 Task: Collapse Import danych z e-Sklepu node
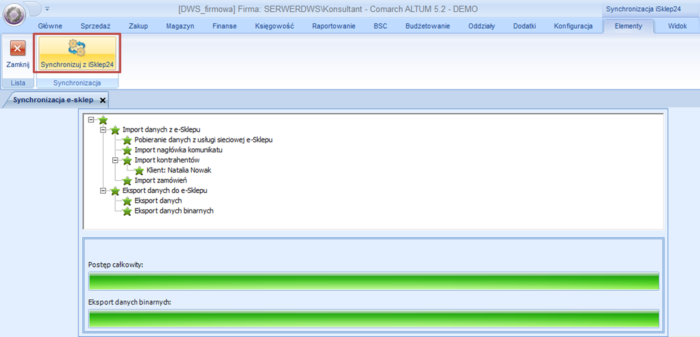click(103, 130)
